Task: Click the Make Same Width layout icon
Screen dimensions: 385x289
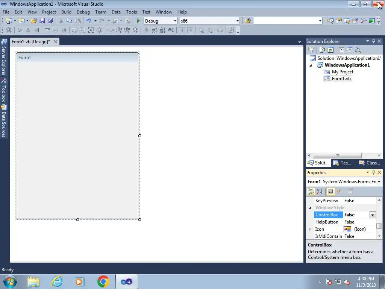Action: click(x=74, y=30)
